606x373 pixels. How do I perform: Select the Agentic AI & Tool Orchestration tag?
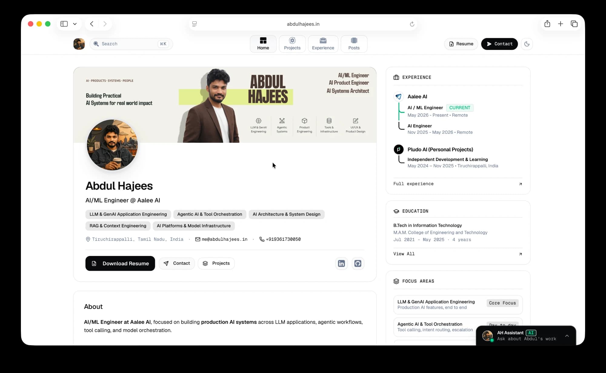pyautogui.click(x=210, y=214)
